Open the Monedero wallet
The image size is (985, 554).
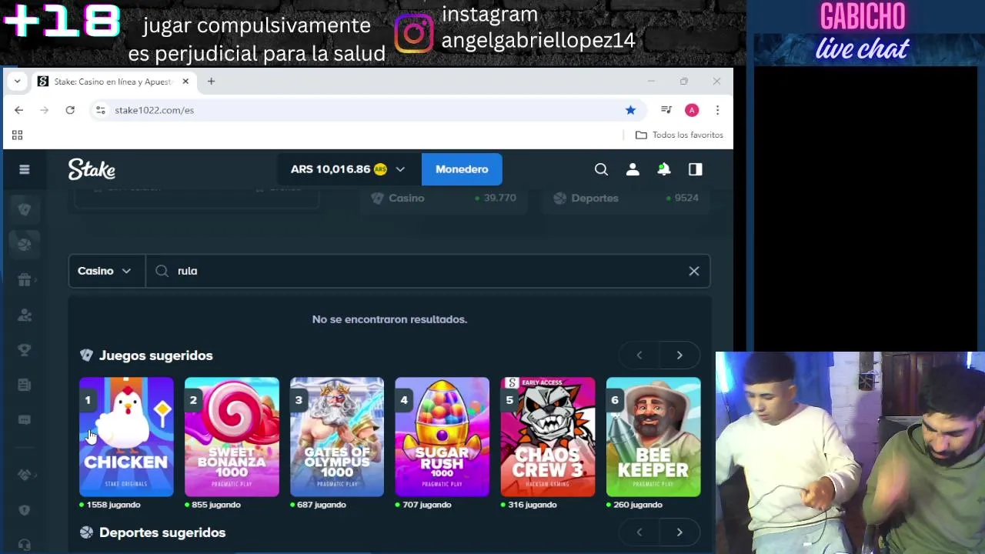[x=462, y=169]
